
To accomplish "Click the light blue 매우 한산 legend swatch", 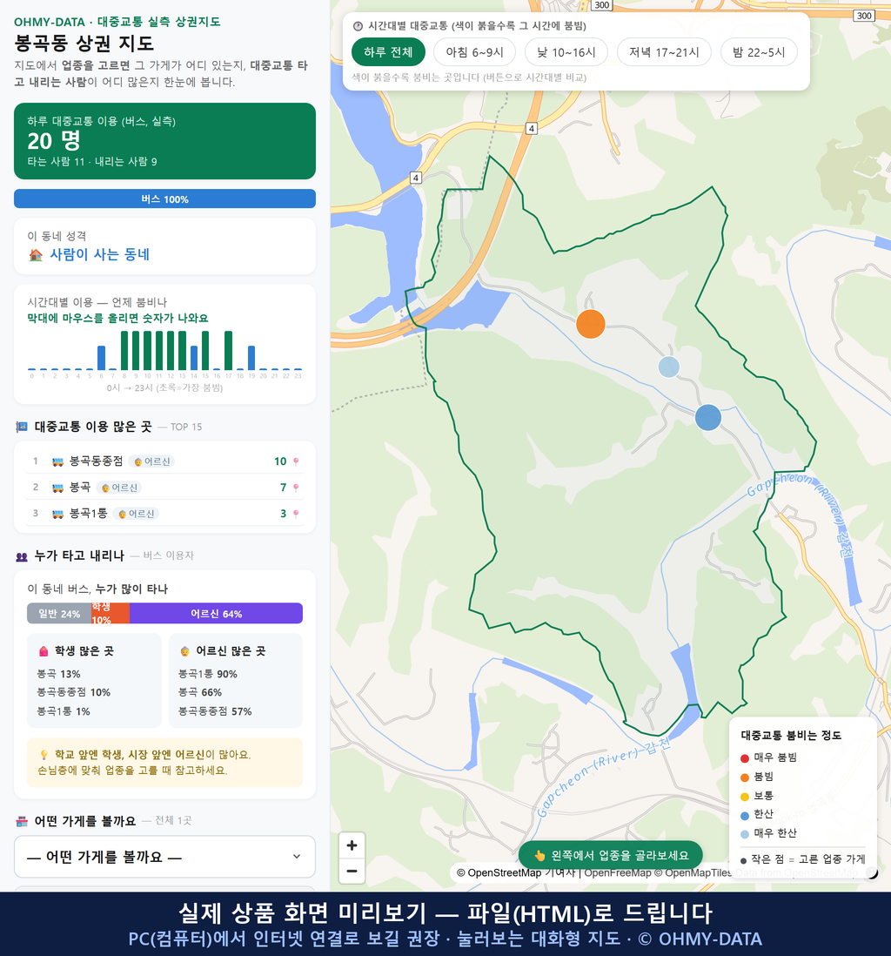I will (x=744, y=834).
